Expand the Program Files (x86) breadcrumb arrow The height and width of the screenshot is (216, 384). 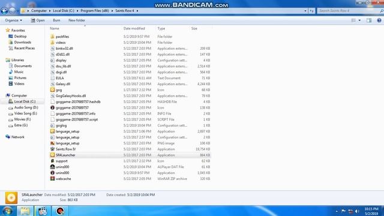click(x=112, y=11)
